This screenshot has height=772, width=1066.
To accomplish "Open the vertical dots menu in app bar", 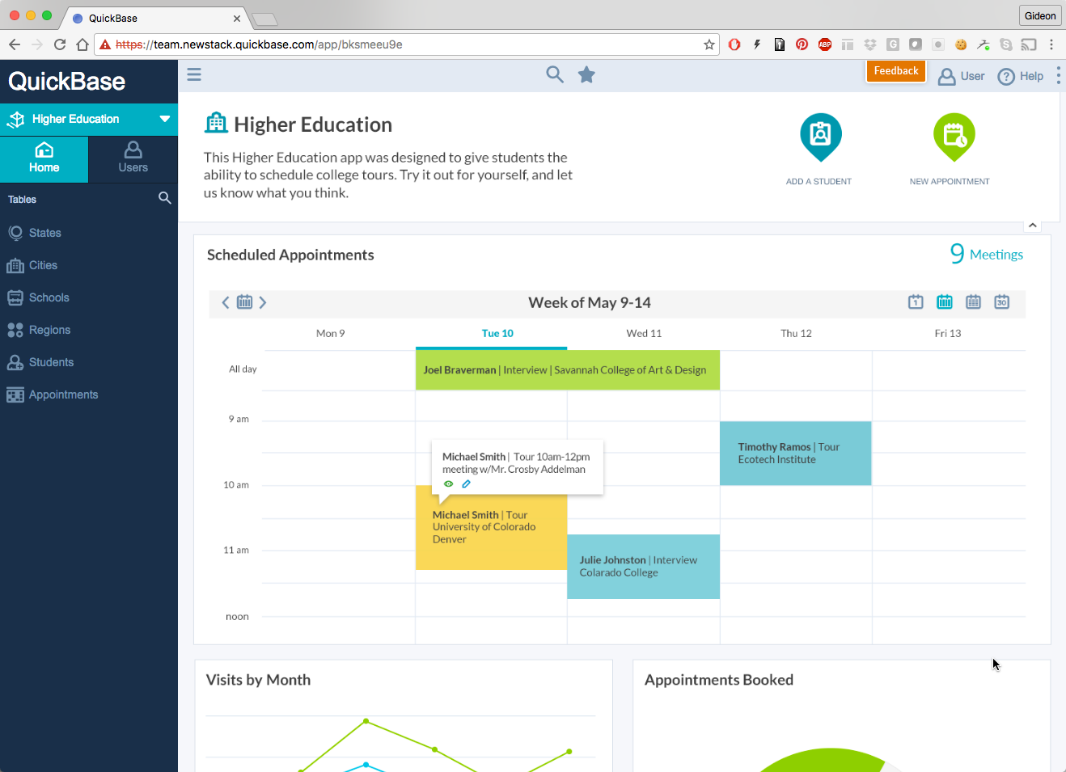I will [x=1058, y=76].
